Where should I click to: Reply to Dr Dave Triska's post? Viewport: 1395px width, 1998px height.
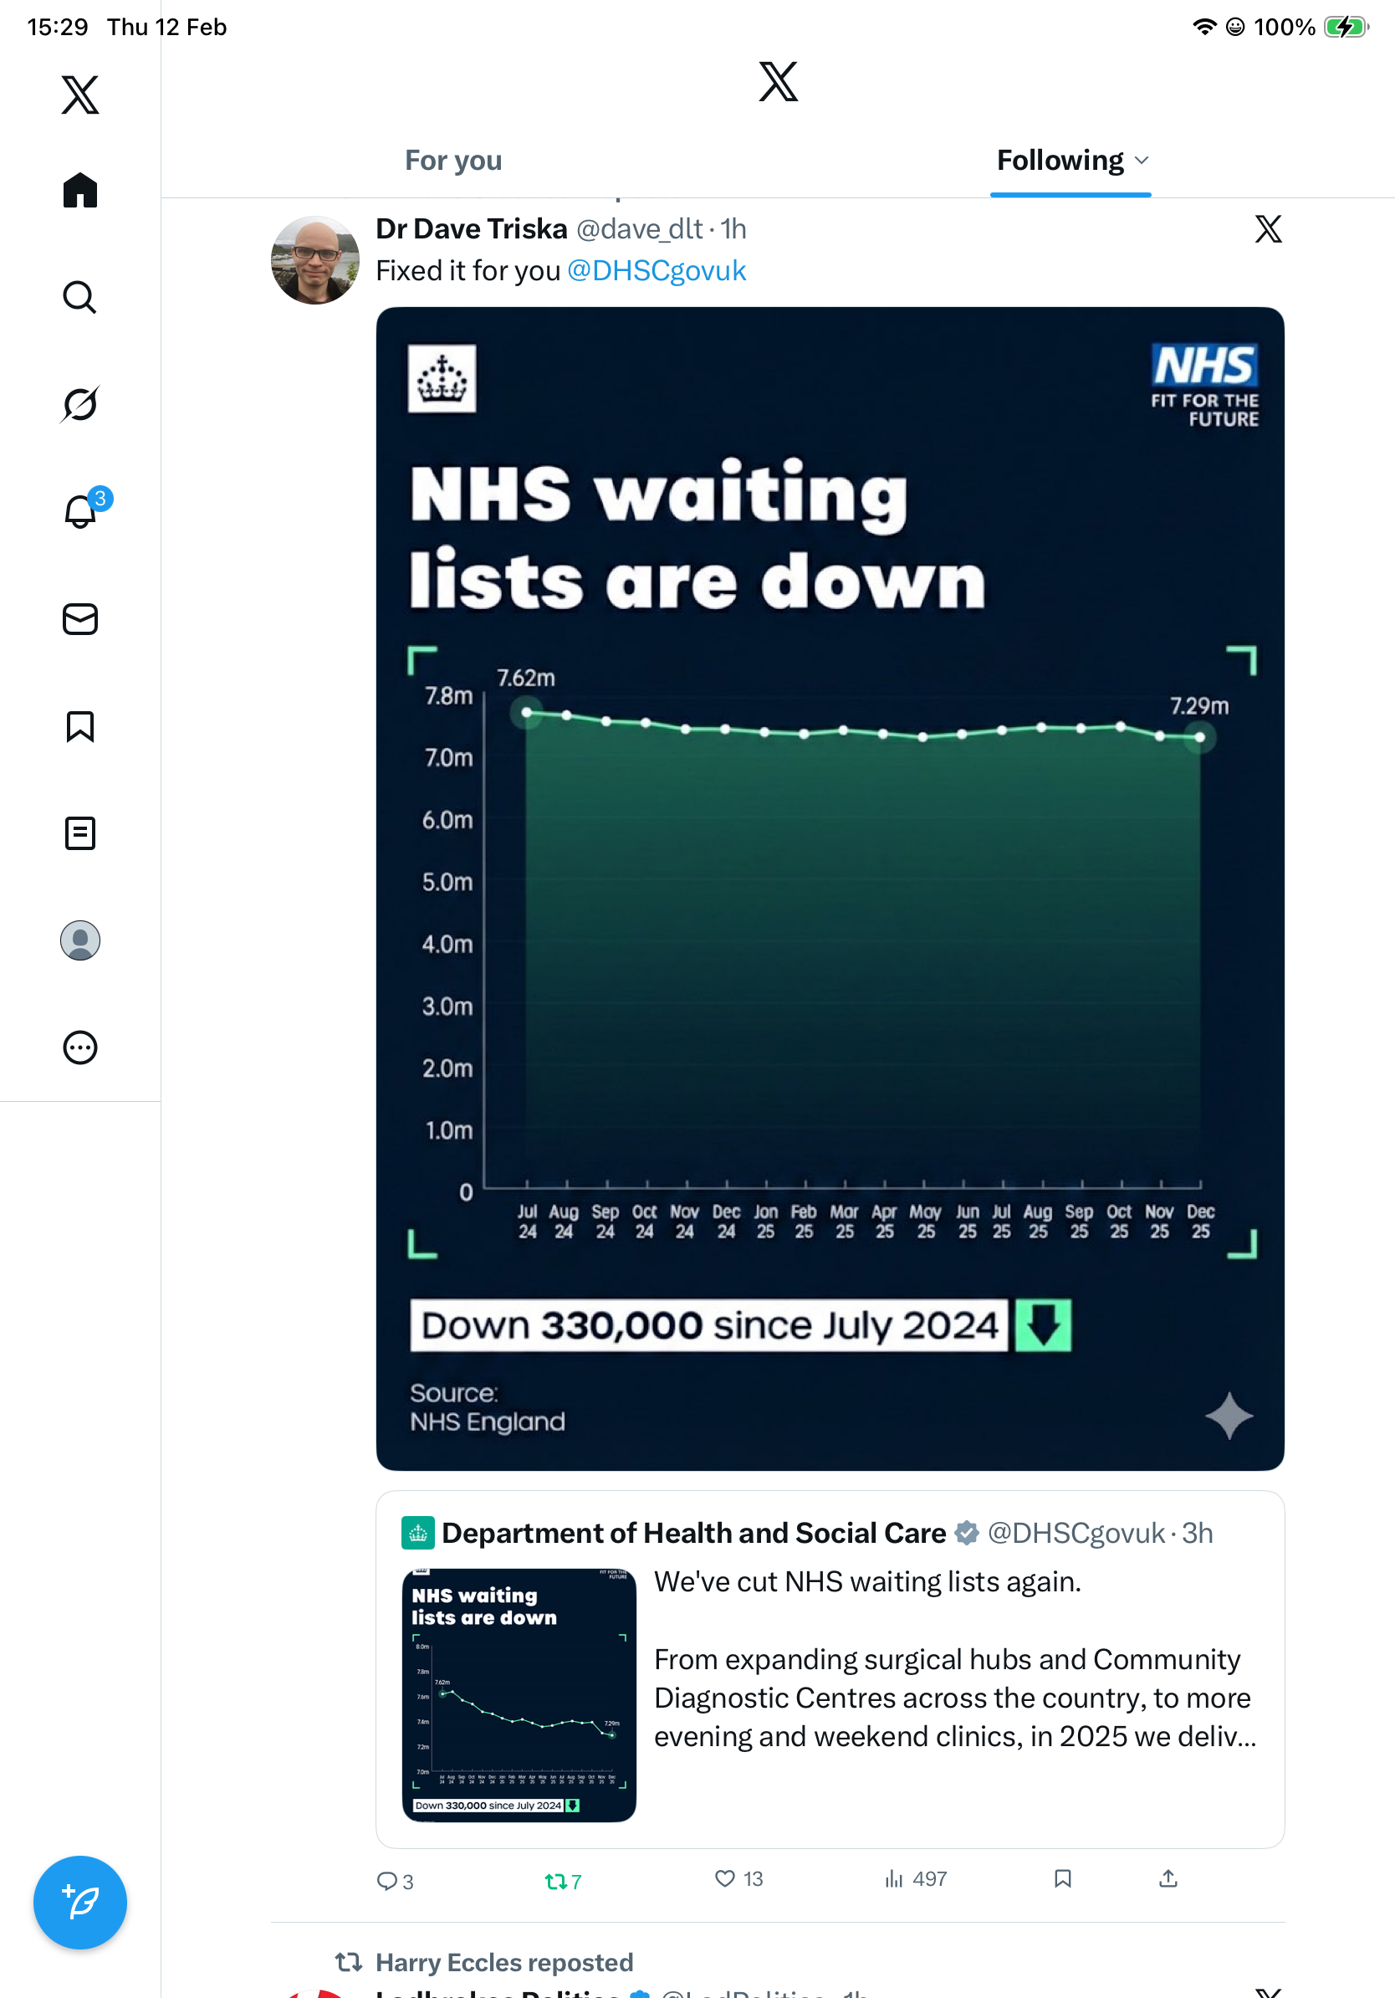387,1881
